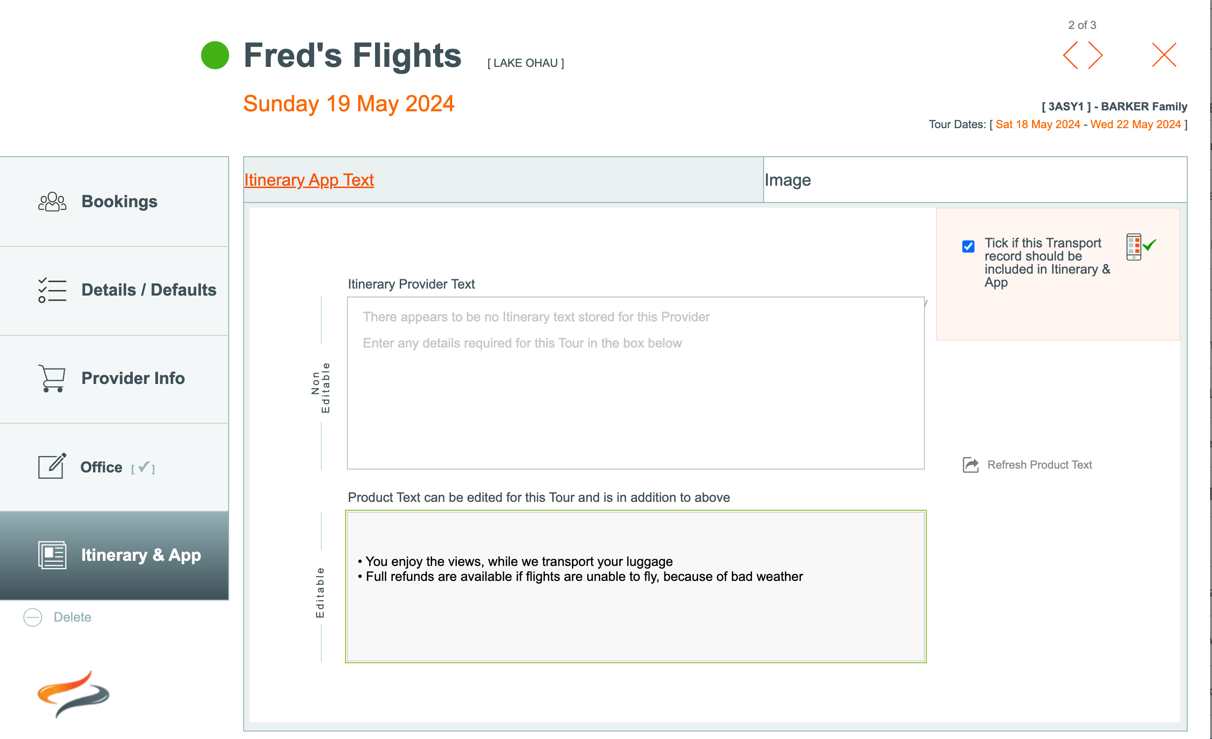Click the Refresh Product Text link
1212x739 pixels.
1039,465
